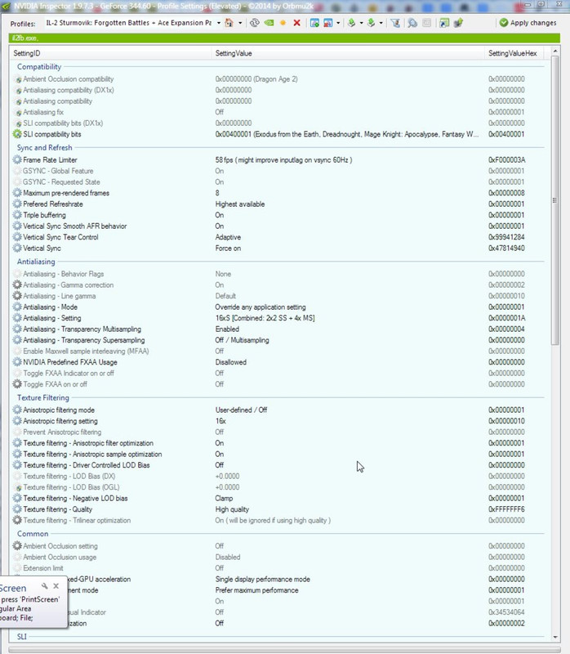Click the Compatibility group header
This screenshot has height=654, width=570.
39,67
